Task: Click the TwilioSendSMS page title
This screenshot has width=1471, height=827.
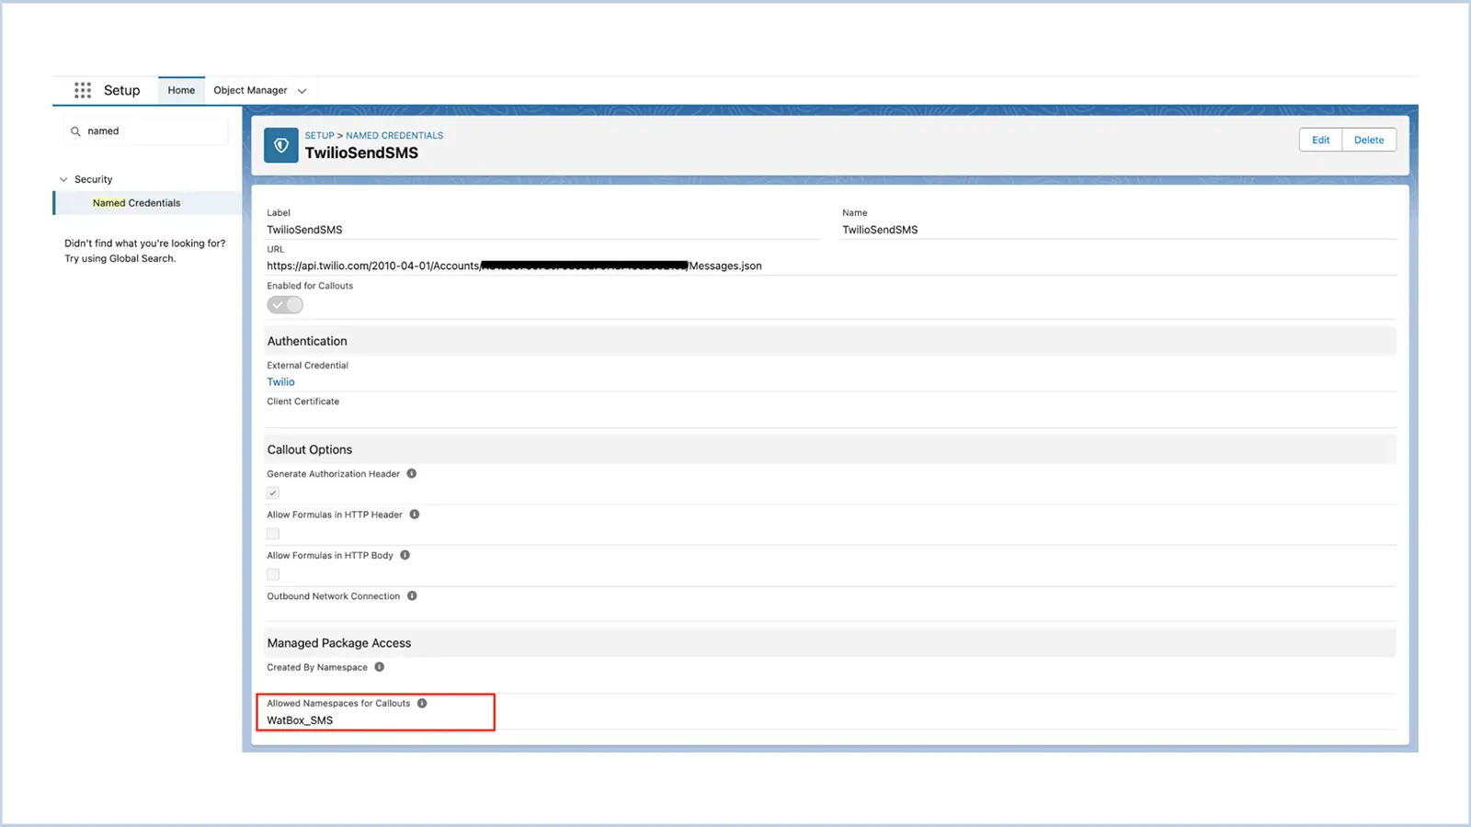Action: 361,153
